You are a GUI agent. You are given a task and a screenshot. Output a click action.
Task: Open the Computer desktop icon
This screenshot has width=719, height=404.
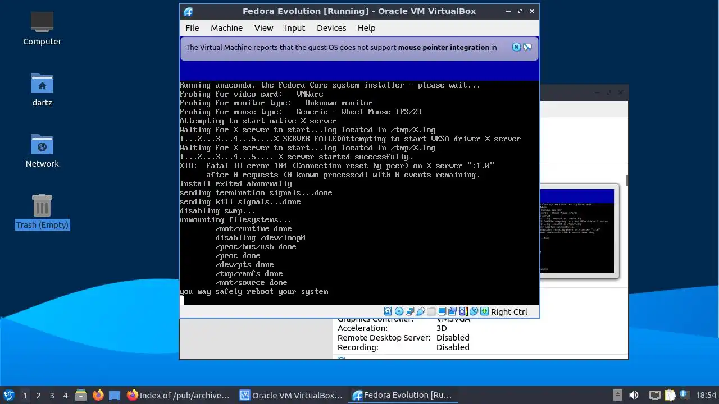(x=42, y=28)
